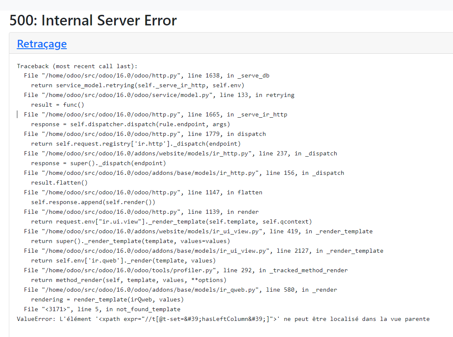
Task: Click the 500: Internal Server Error heading
Action: [93, 21]
